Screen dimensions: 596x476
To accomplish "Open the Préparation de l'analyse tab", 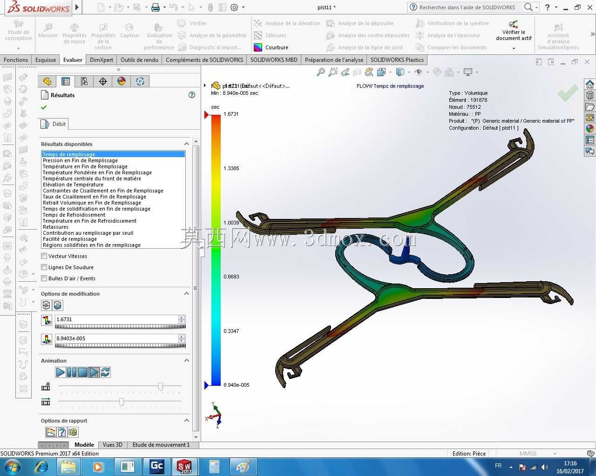I will [x=334, y=60].
